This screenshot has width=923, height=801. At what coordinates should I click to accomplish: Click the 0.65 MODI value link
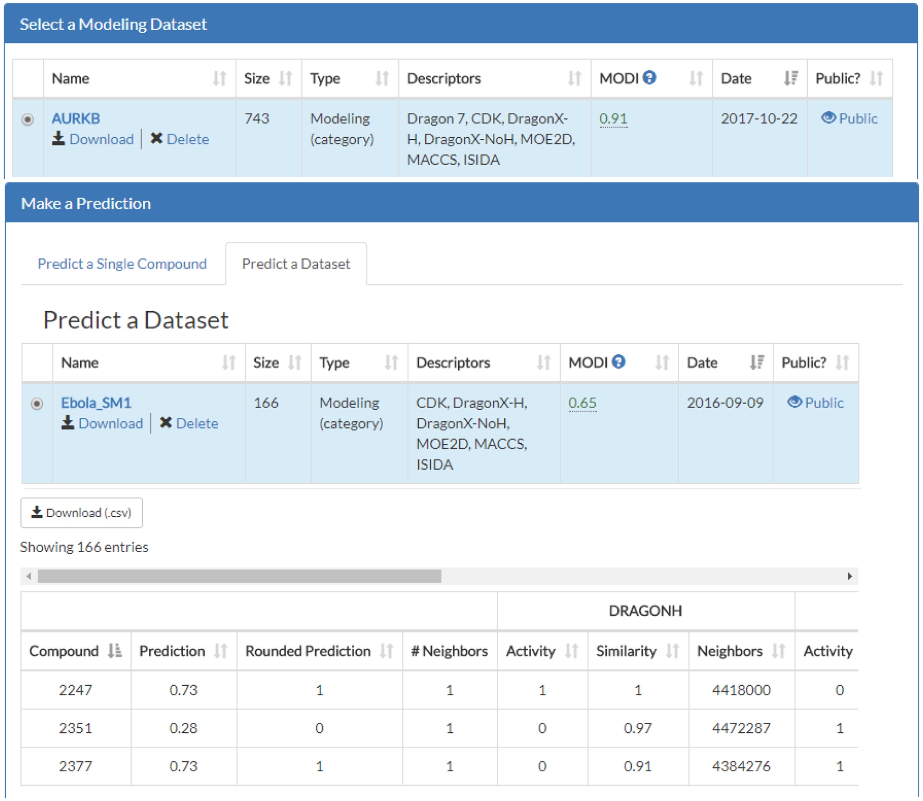(x=583, y=402)
